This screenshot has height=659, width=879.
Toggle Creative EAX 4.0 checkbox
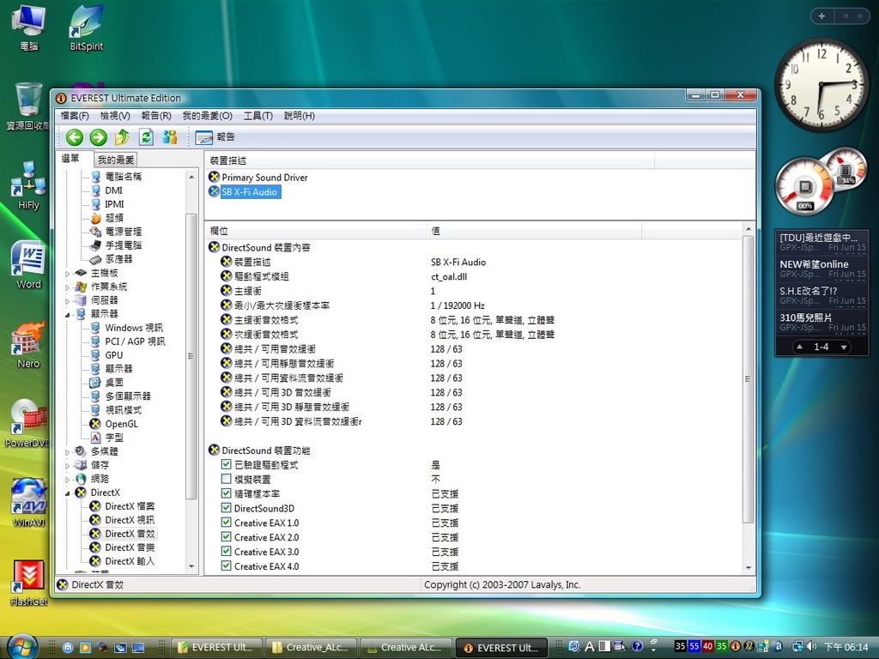(x=227, y=566)
